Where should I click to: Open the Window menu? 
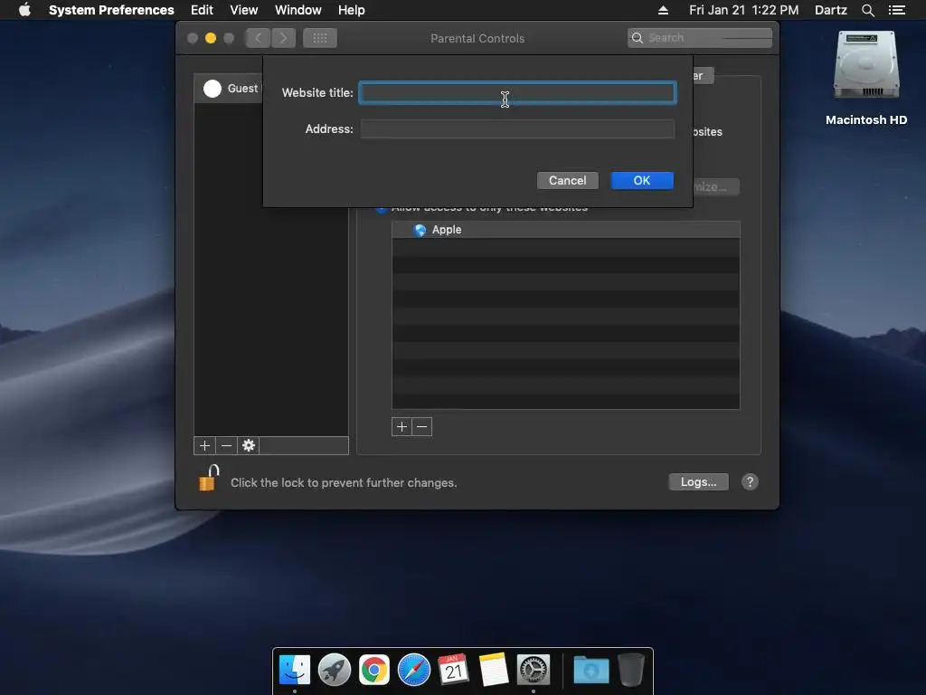pyautogui.click(x=298, y=10)
